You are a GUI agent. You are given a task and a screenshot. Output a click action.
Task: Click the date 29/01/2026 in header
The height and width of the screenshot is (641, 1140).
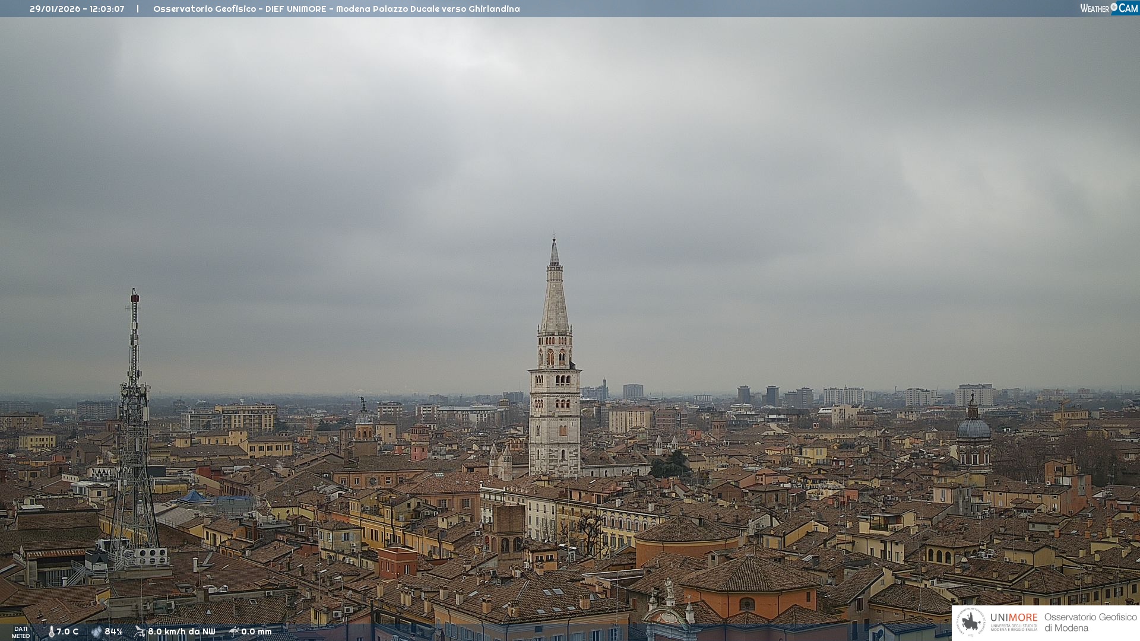point(55,9)
